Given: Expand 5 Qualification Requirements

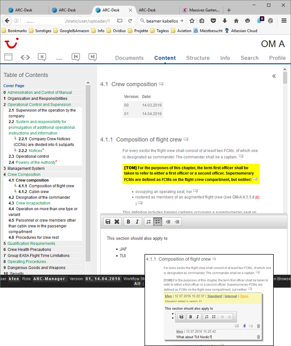Looking at the screenshot, I should coord(31,243).
